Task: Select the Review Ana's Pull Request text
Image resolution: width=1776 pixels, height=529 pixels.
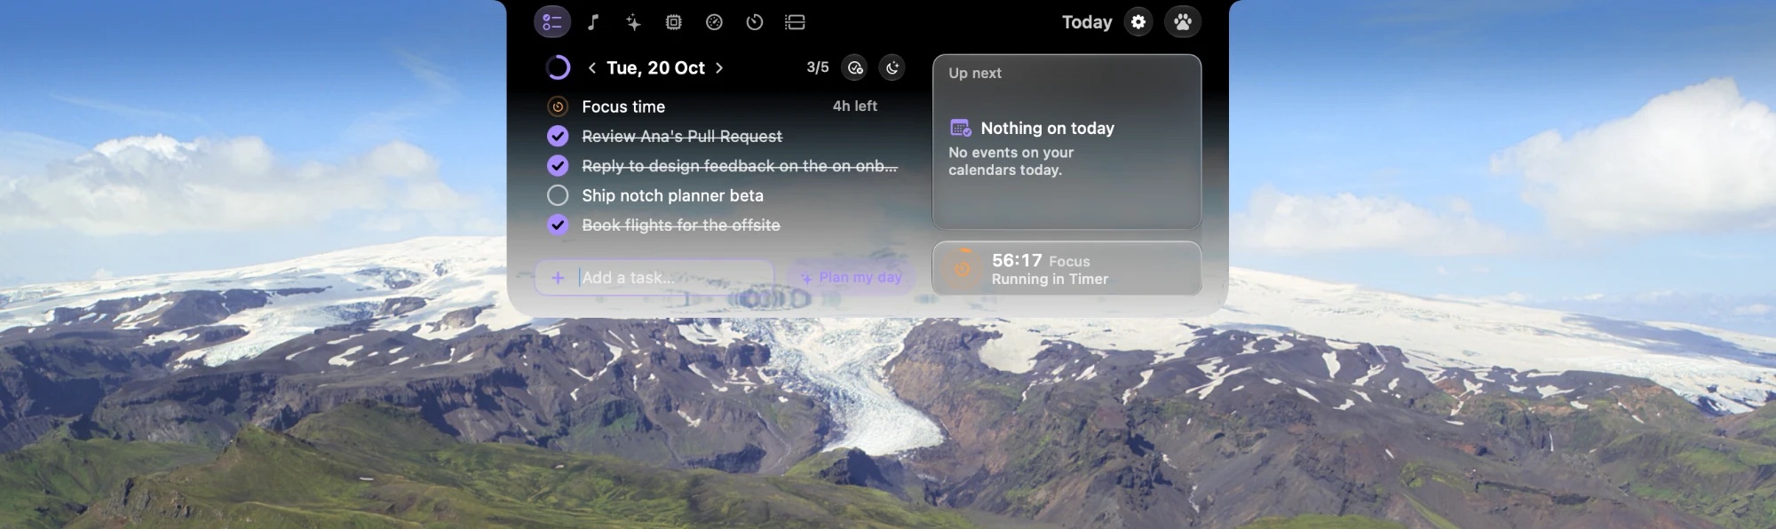Action: click(682, 136)
